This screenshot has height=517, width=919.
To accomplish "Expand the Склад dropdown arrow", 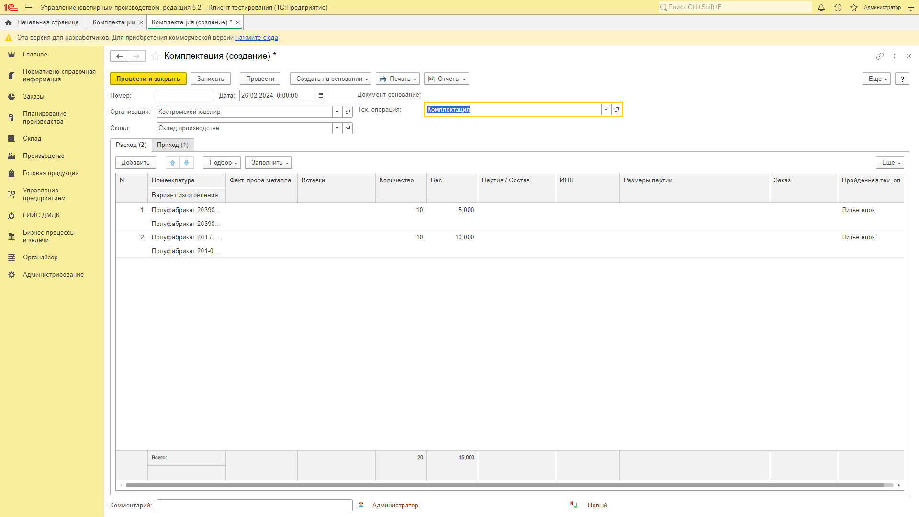I will (337, 128).
